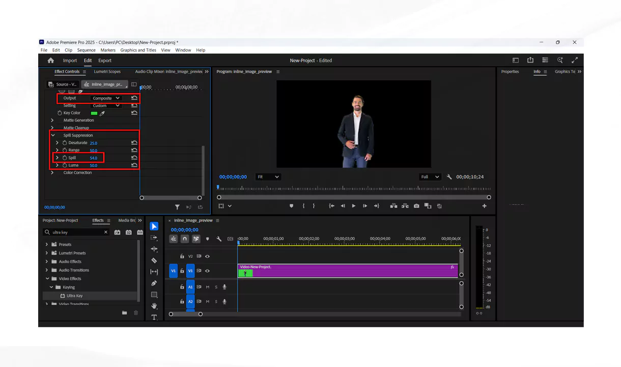Expand the Lumetri Presets folder
The image size is (621, 367).
47,253
